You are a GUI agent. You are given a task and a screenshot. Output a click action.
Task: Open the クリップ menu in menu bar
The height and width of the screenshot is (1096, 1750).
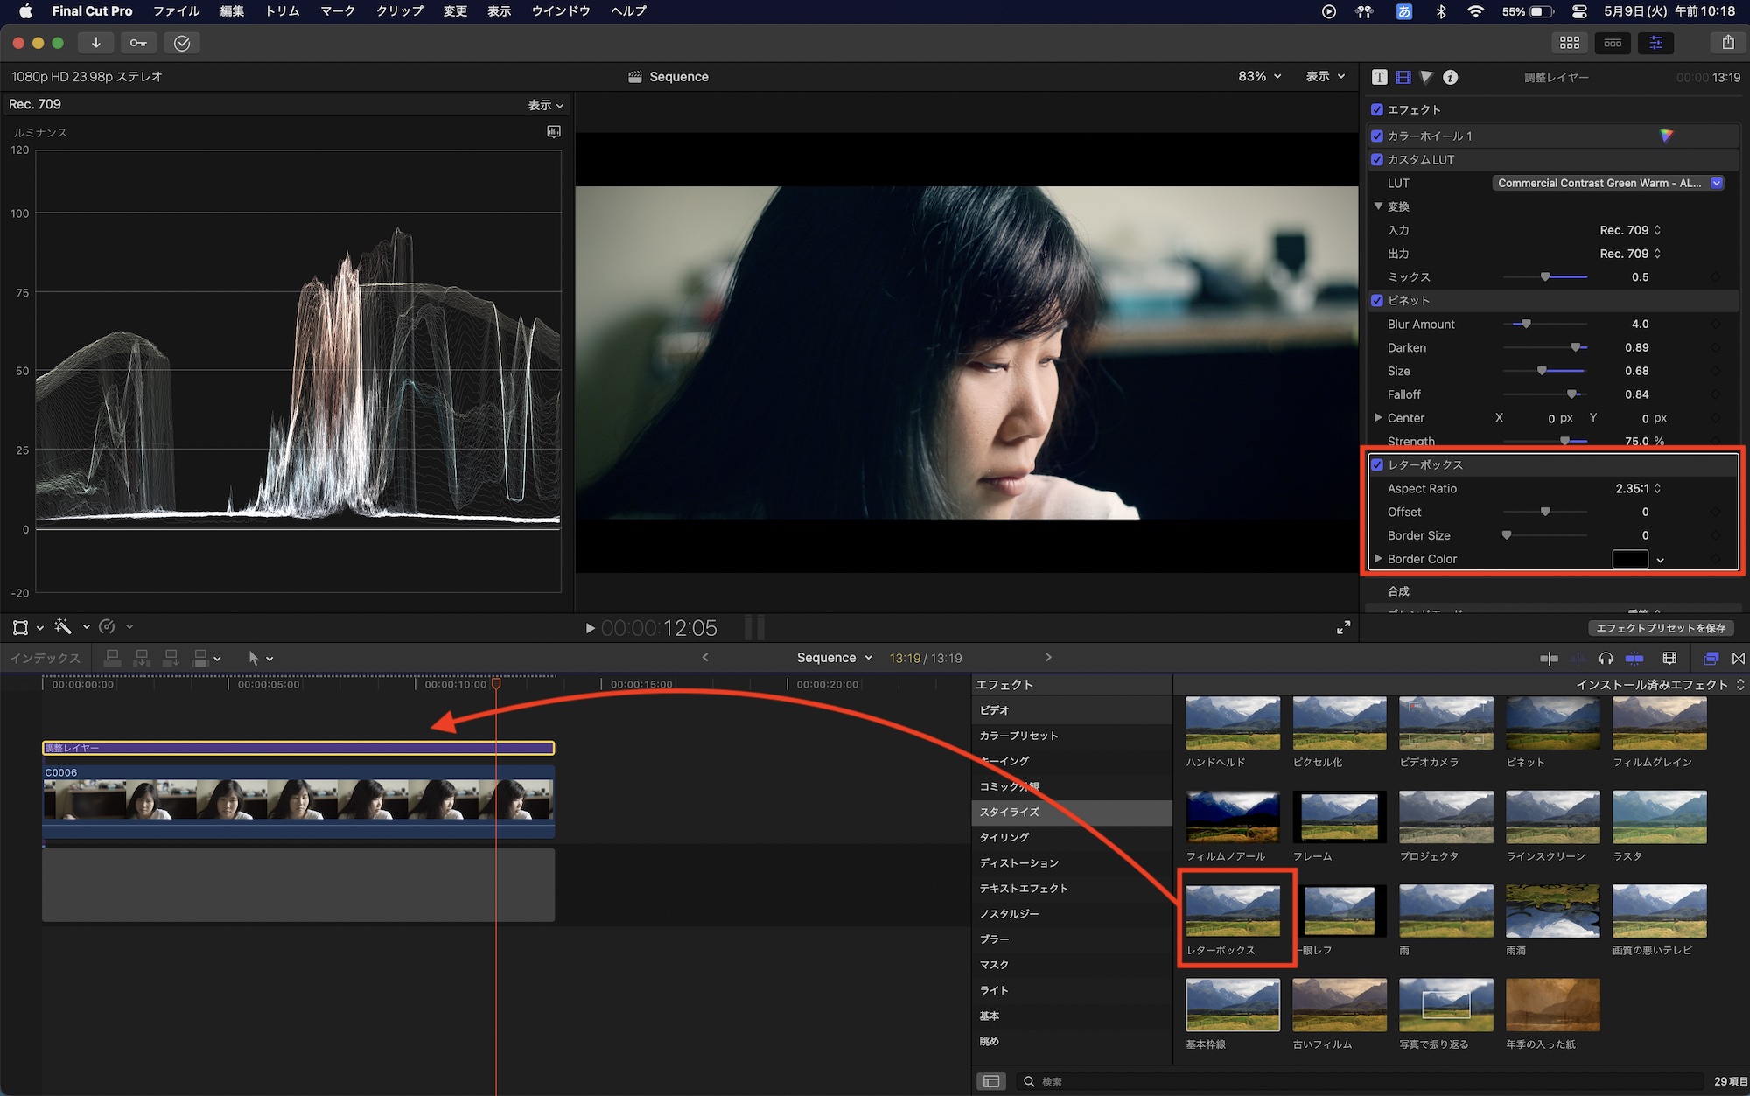click(x=399, y=11)
